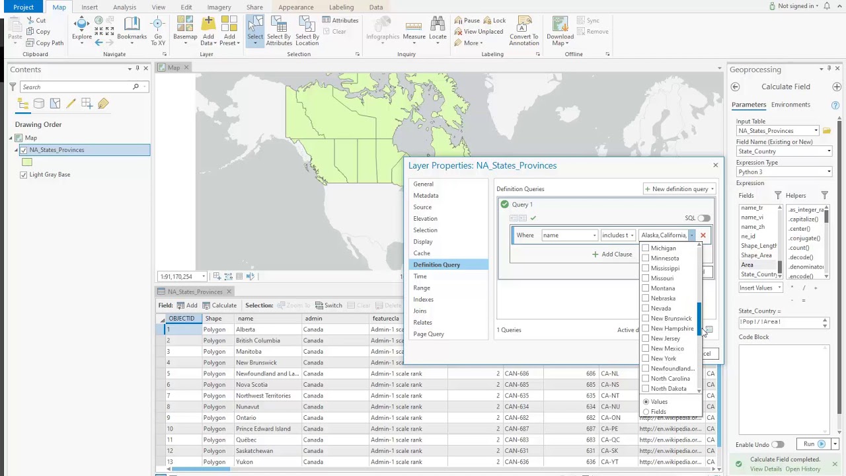846x476 pixels.
Task: Click the values list scrollbar thumb
Action: pyautogui.click(x=699, y=317)
